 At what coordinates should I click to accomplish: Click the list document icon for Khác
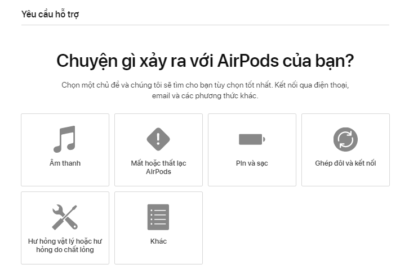158,217
